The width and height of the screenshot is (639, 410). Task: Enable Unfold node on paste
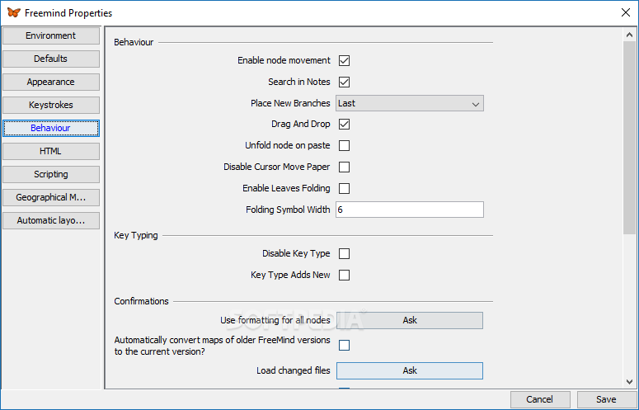coord(344,145)
